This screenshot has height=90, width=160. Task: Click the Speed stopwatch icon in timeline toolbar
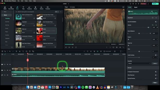pyautogui.click(x=30, y=51)
